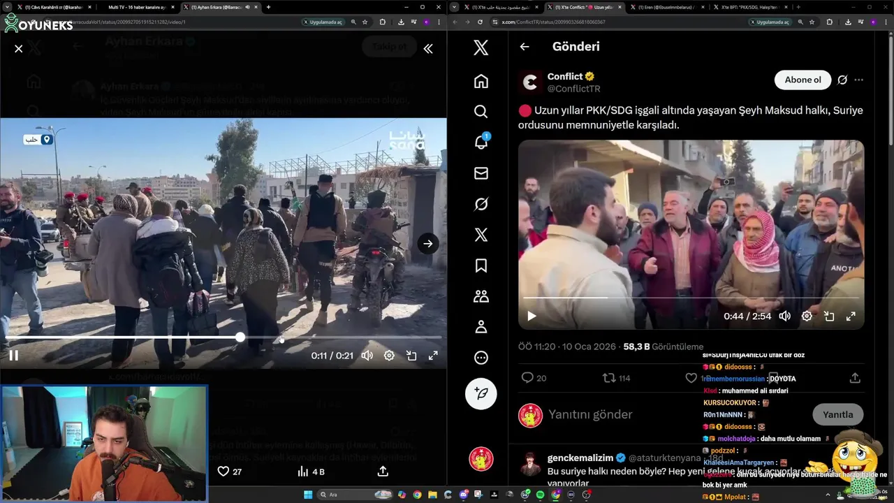Open Explore search in X sidebar
The height and width of the screenshot is (503, 894).
481,112
